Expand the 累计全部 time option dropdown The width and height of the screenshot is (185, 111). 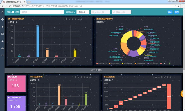(x=83, y=12)
